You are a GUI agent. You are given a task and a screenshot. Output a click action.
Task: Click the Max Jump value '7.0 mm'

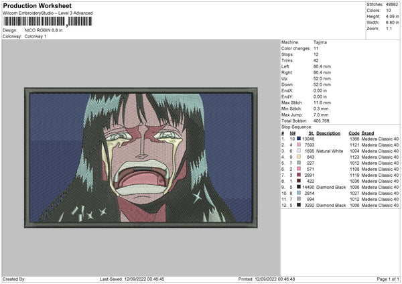click(x=321, y=115)
